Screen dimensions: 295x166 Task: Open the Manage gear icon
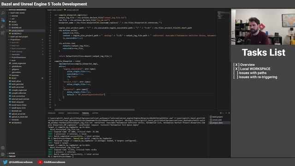click(3, 154)
